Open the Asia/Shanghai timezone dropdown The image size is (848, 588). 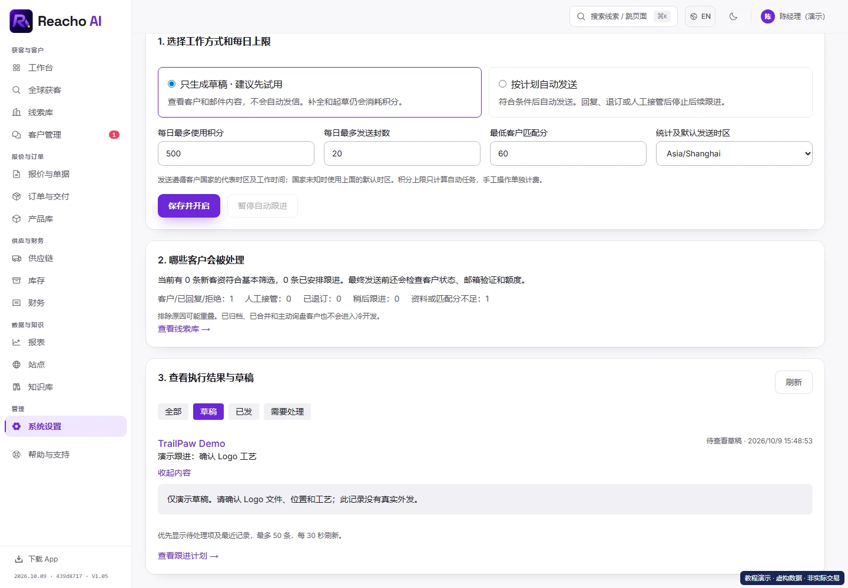pyautogui.click(x=734, y=153)
